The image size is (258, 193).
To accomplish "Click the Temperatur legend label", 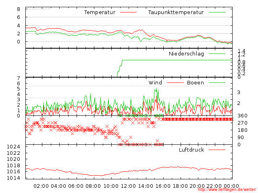I will click(x=100, y=12).
